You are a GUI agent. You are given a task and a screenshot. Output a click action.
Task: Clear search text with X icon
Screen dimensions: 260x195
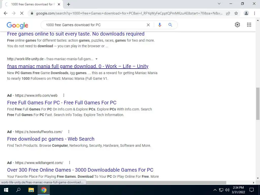pyautogui.click(x=148, y=25)
